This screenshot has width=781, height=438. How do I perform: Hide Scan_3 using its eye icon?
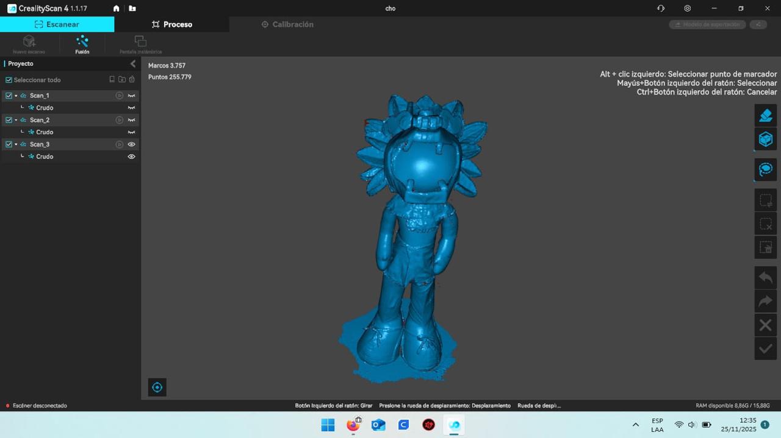131,144
